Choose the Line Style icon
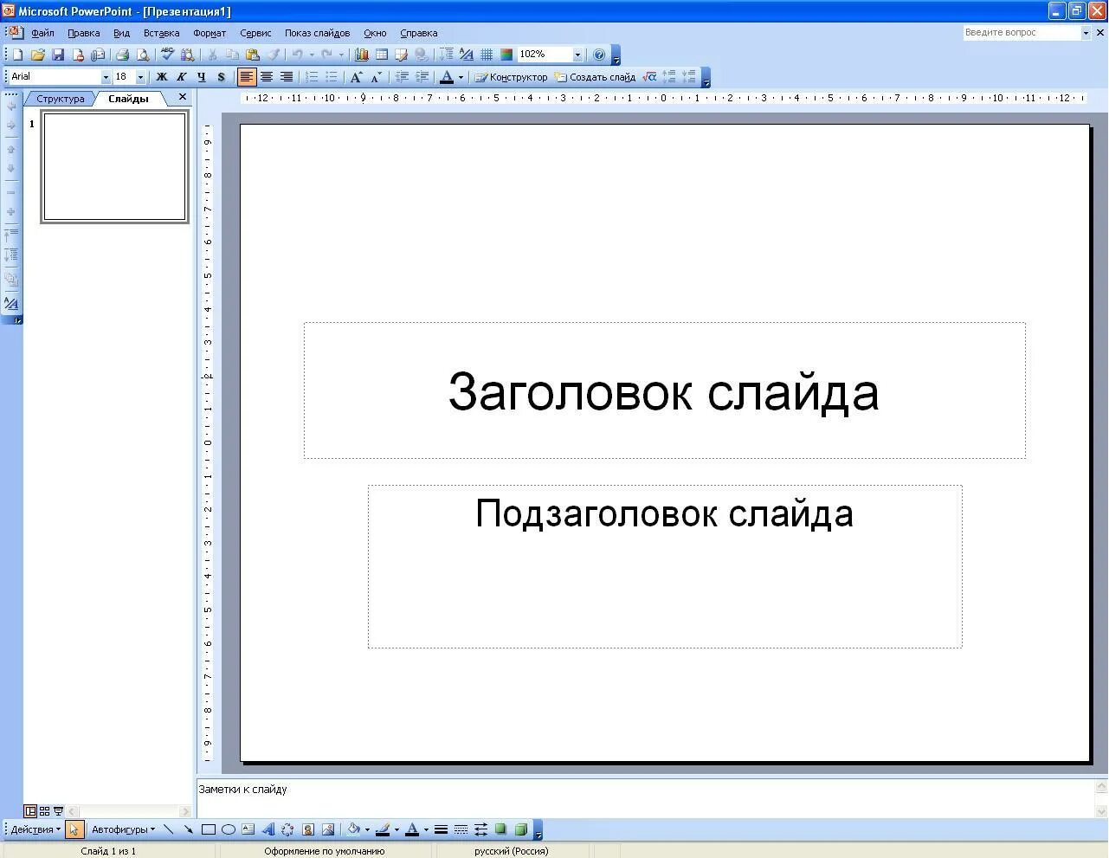Screen dimensions: 1109x858 441,829
